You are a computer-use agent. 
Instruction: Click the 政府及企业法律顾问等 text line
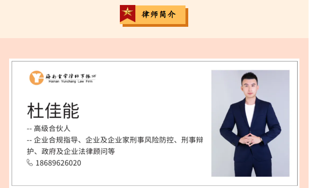pos(71,152)
